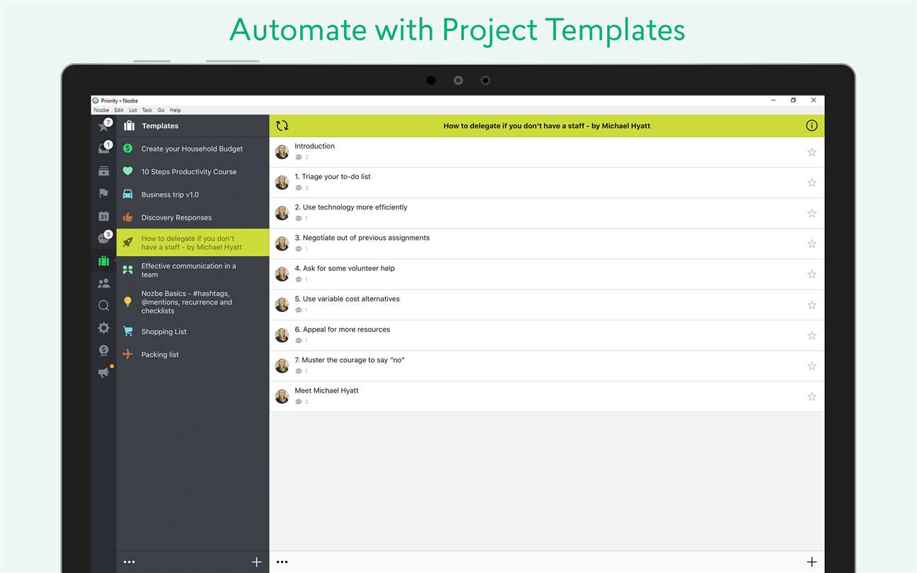
Task: Star the "Meet Michael Hyatt" task
Action: [x=812, y=397]
